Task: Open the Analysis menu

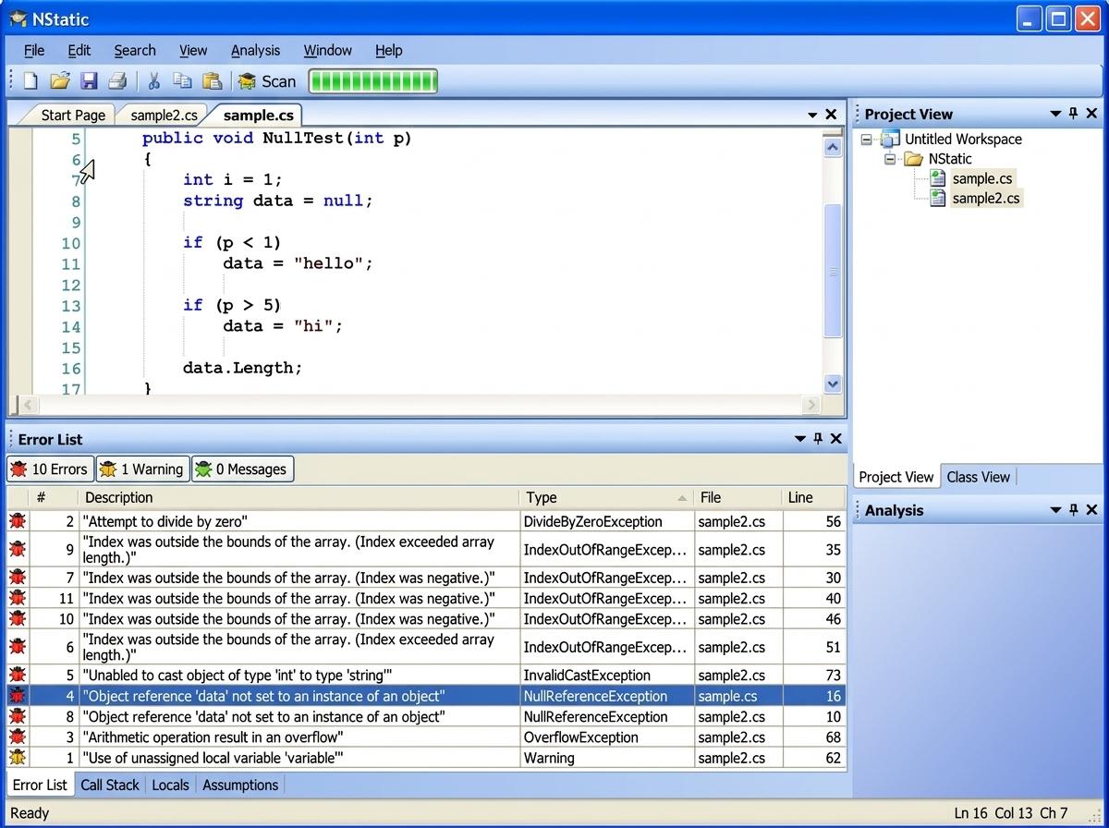Action: (x=255, y=50)
